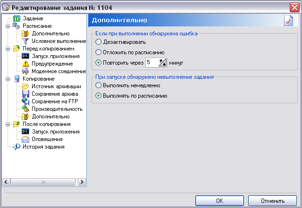Image resolution: width=302 pixels, height=208 pixels.
Task: Click the ID icon next to Задание
Action: tap(17, 18)
